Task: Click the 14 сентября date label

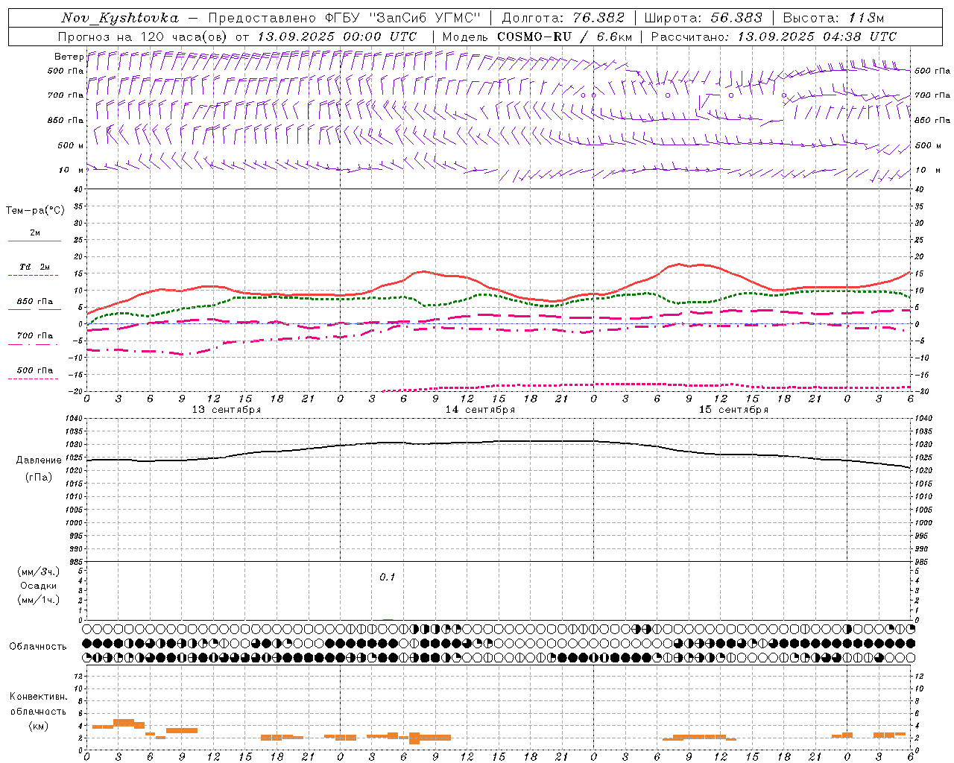Action: point(480,410)
